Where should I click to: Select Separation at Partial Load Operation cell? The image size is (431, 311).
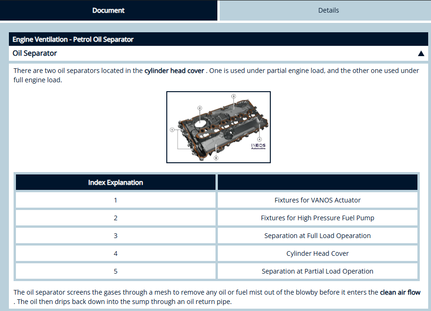pos(318,271)
